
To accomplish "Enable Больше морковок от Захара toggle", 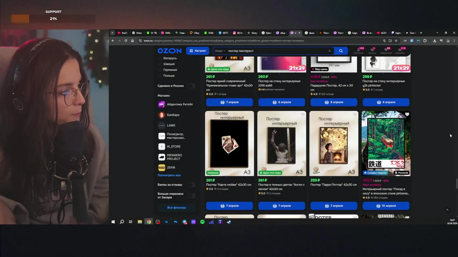I will [x=192, y=196].
